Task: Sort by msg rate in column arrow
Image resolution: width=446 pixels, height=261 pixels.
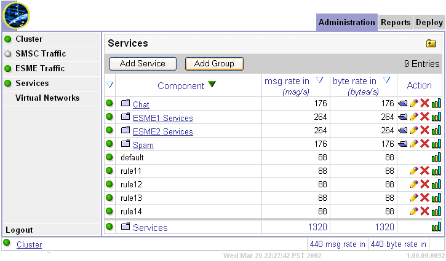Action: 319,80
